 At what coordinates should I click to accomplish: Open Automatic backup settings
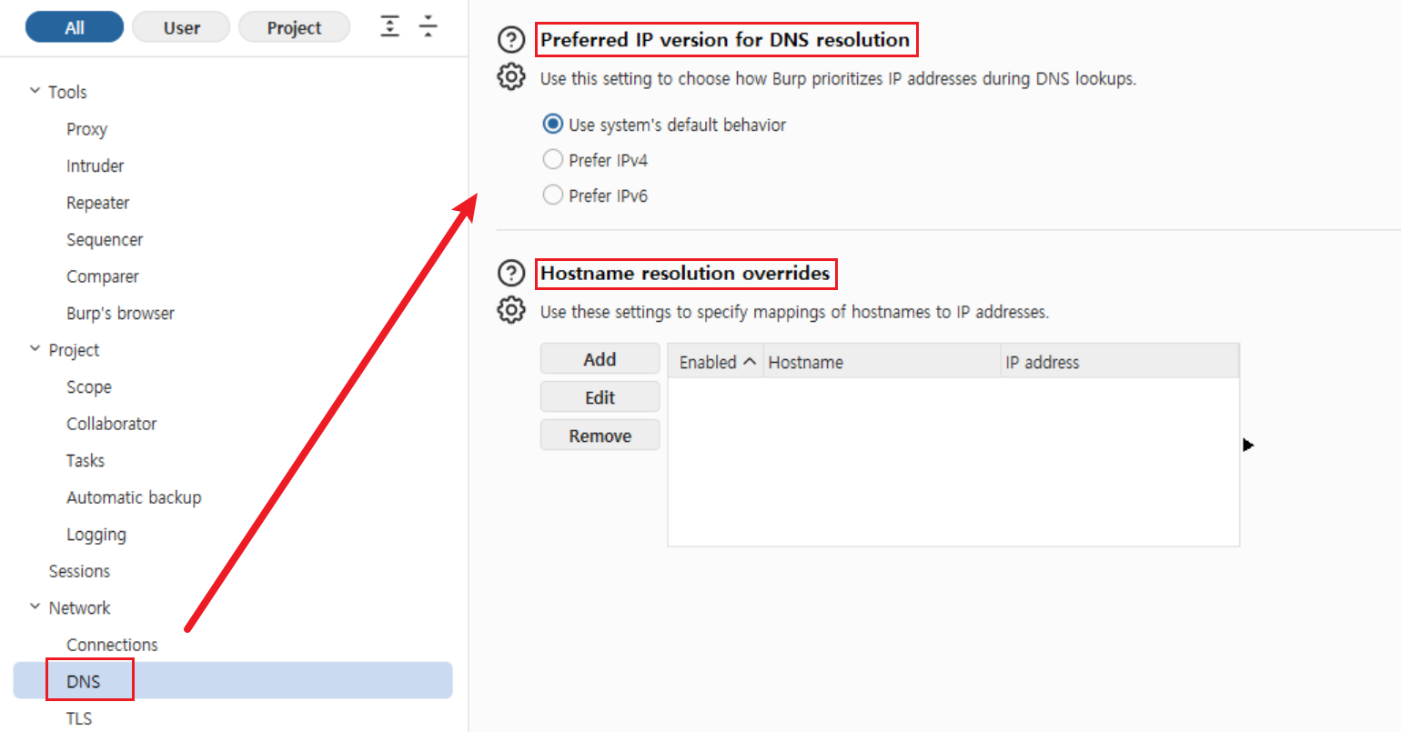(134, 497)
